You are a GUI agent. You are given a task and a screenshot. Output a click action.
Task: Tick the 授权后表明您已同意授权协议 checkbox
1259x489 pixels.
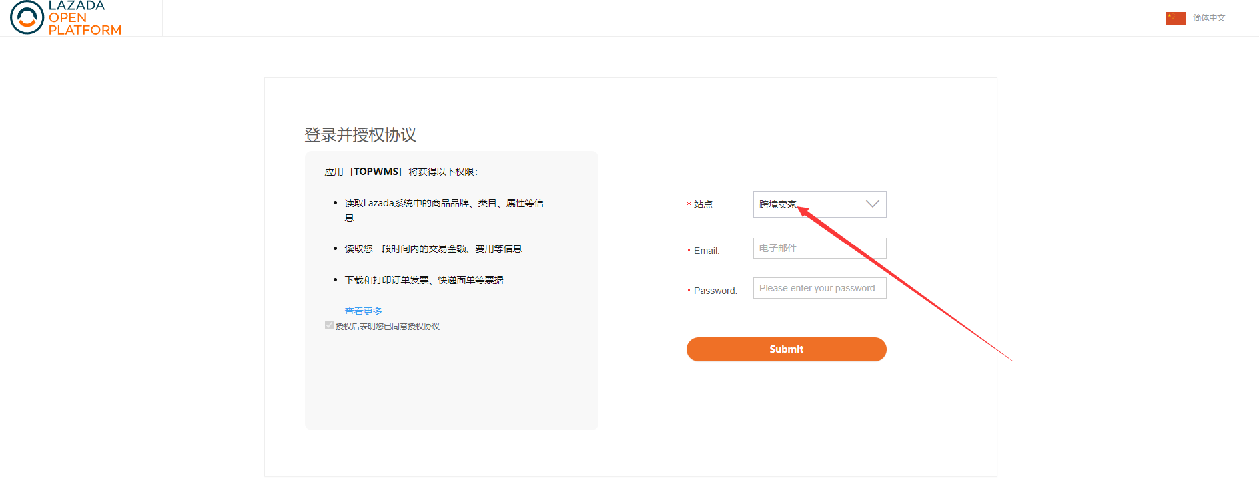click(329, 325)
